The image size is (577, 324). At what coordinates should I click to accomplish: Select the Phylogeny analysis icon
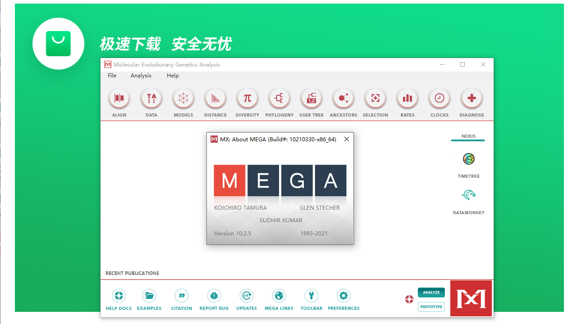[x=279, y=98]
